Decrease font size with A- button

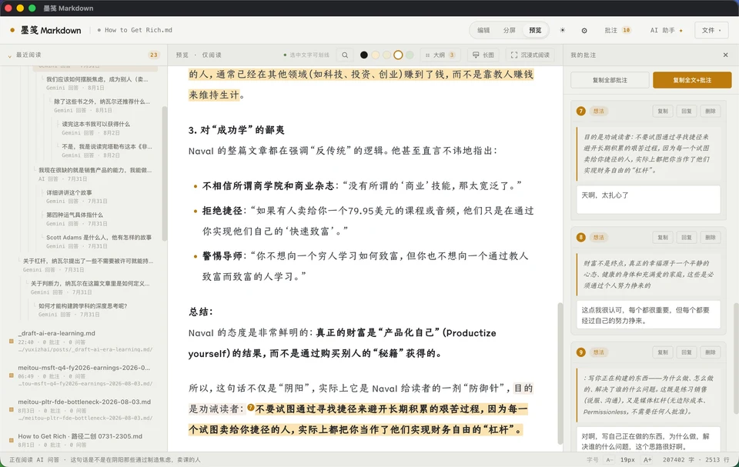tap(609, 459)
